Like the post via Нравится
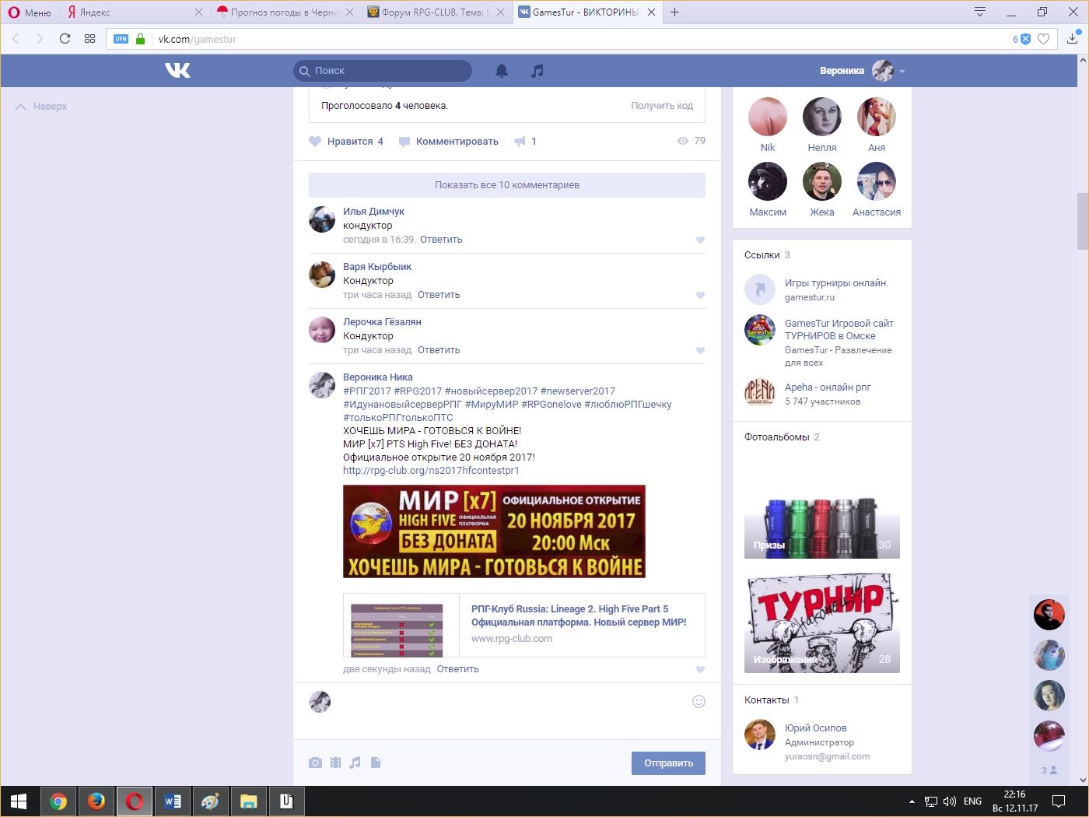Screen dimensions: 1089x817 (x=346, y=142)
